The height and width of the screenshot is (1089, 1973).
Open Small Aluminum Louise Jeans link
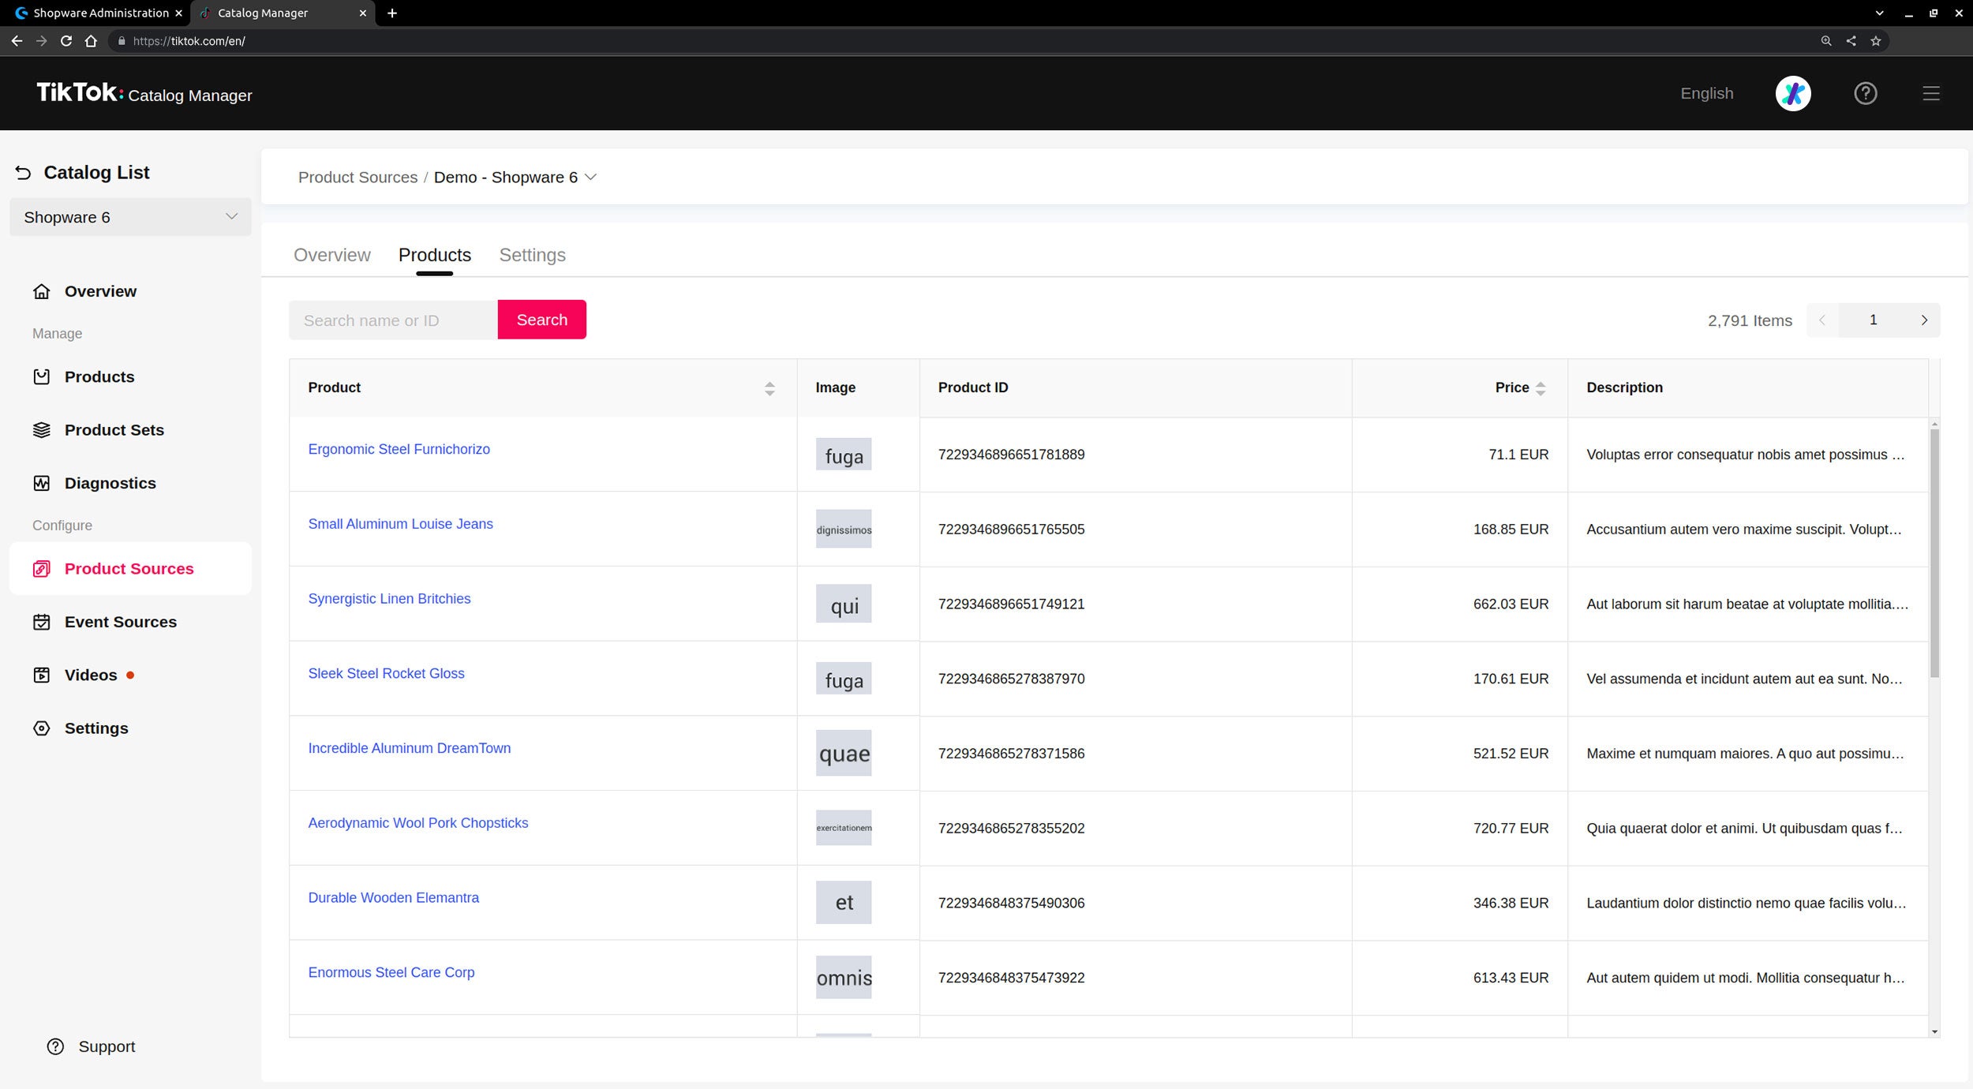(x=400, y=524)
